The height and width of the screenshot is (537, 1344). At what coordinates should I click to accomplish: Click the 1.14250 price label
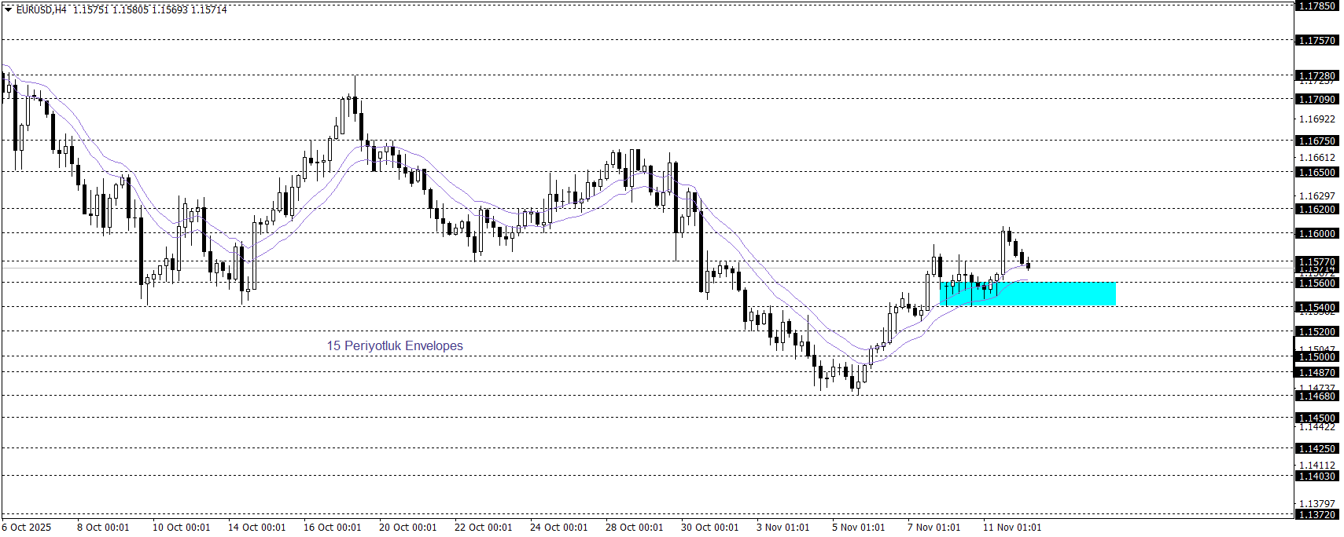pyautogui.click(x=1316, y=448)
